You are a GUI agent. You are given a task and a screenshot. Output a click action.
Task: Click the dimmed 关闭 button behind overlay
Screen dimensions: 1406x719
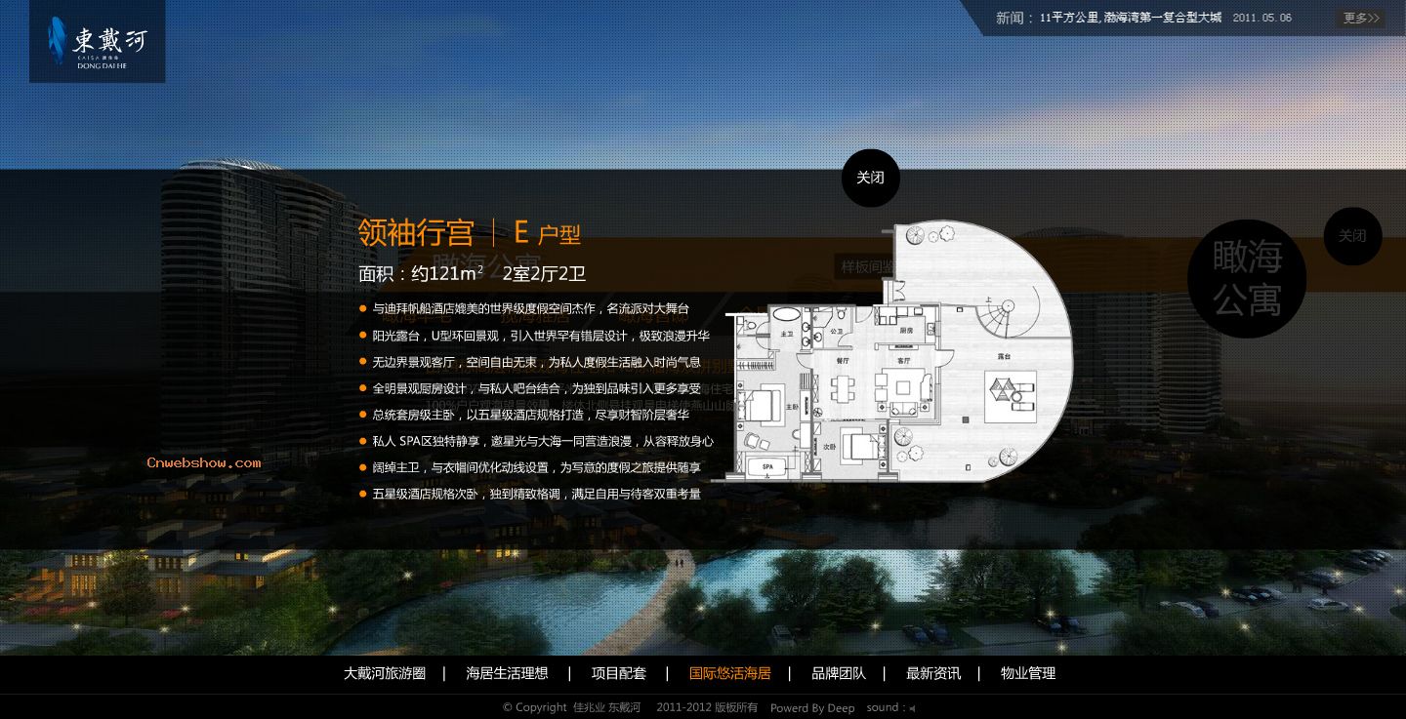coord(1352,236)
